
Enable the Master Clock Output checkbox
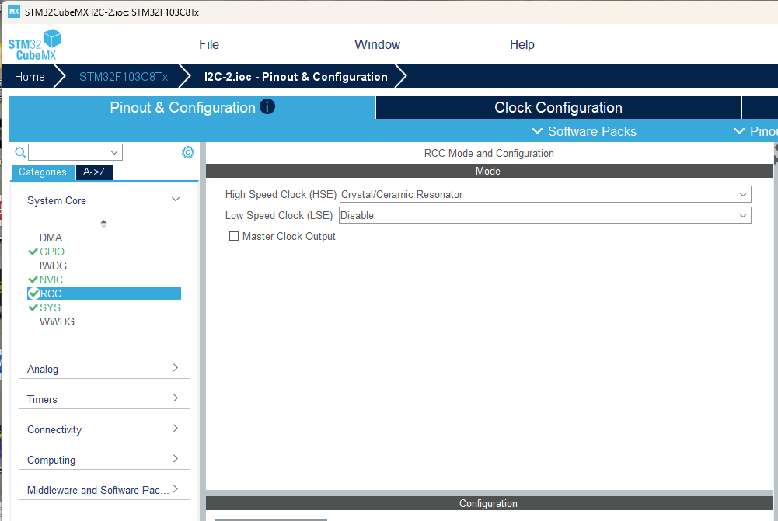coord(234,237)
